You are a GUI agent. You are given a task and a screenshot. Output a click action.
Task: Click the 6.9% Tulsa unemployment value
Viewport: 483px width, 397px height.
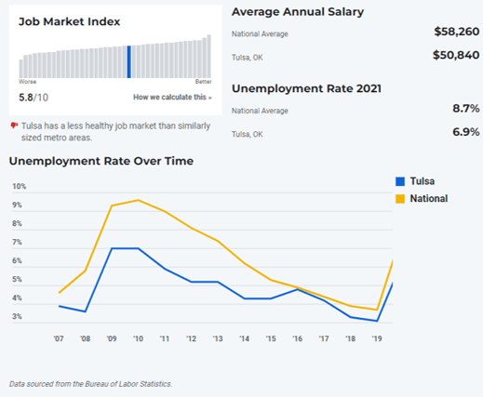[466, 132]
